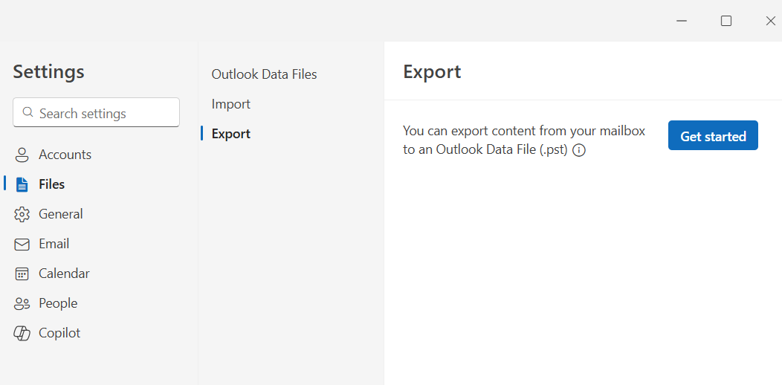
Task: Click the magnifier icon in search box
Action: click(28, 113)
